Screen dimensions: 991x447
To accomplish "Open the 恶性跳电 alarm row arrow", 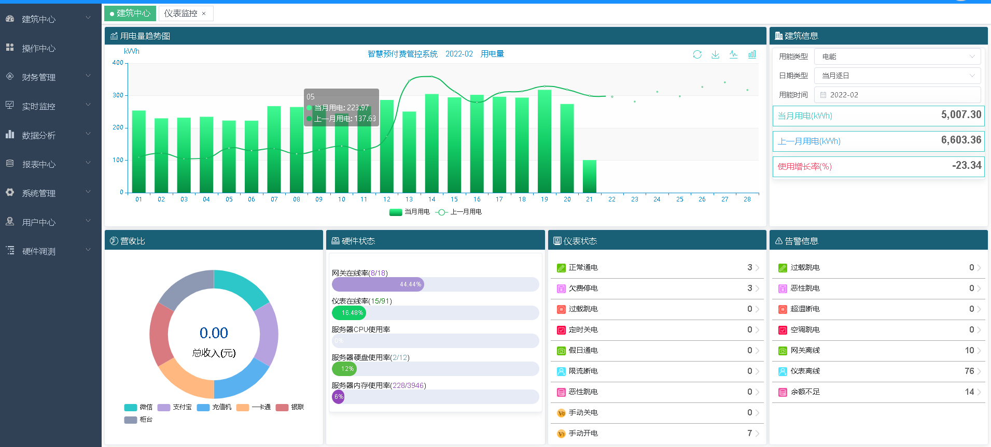I will (979, 289).
